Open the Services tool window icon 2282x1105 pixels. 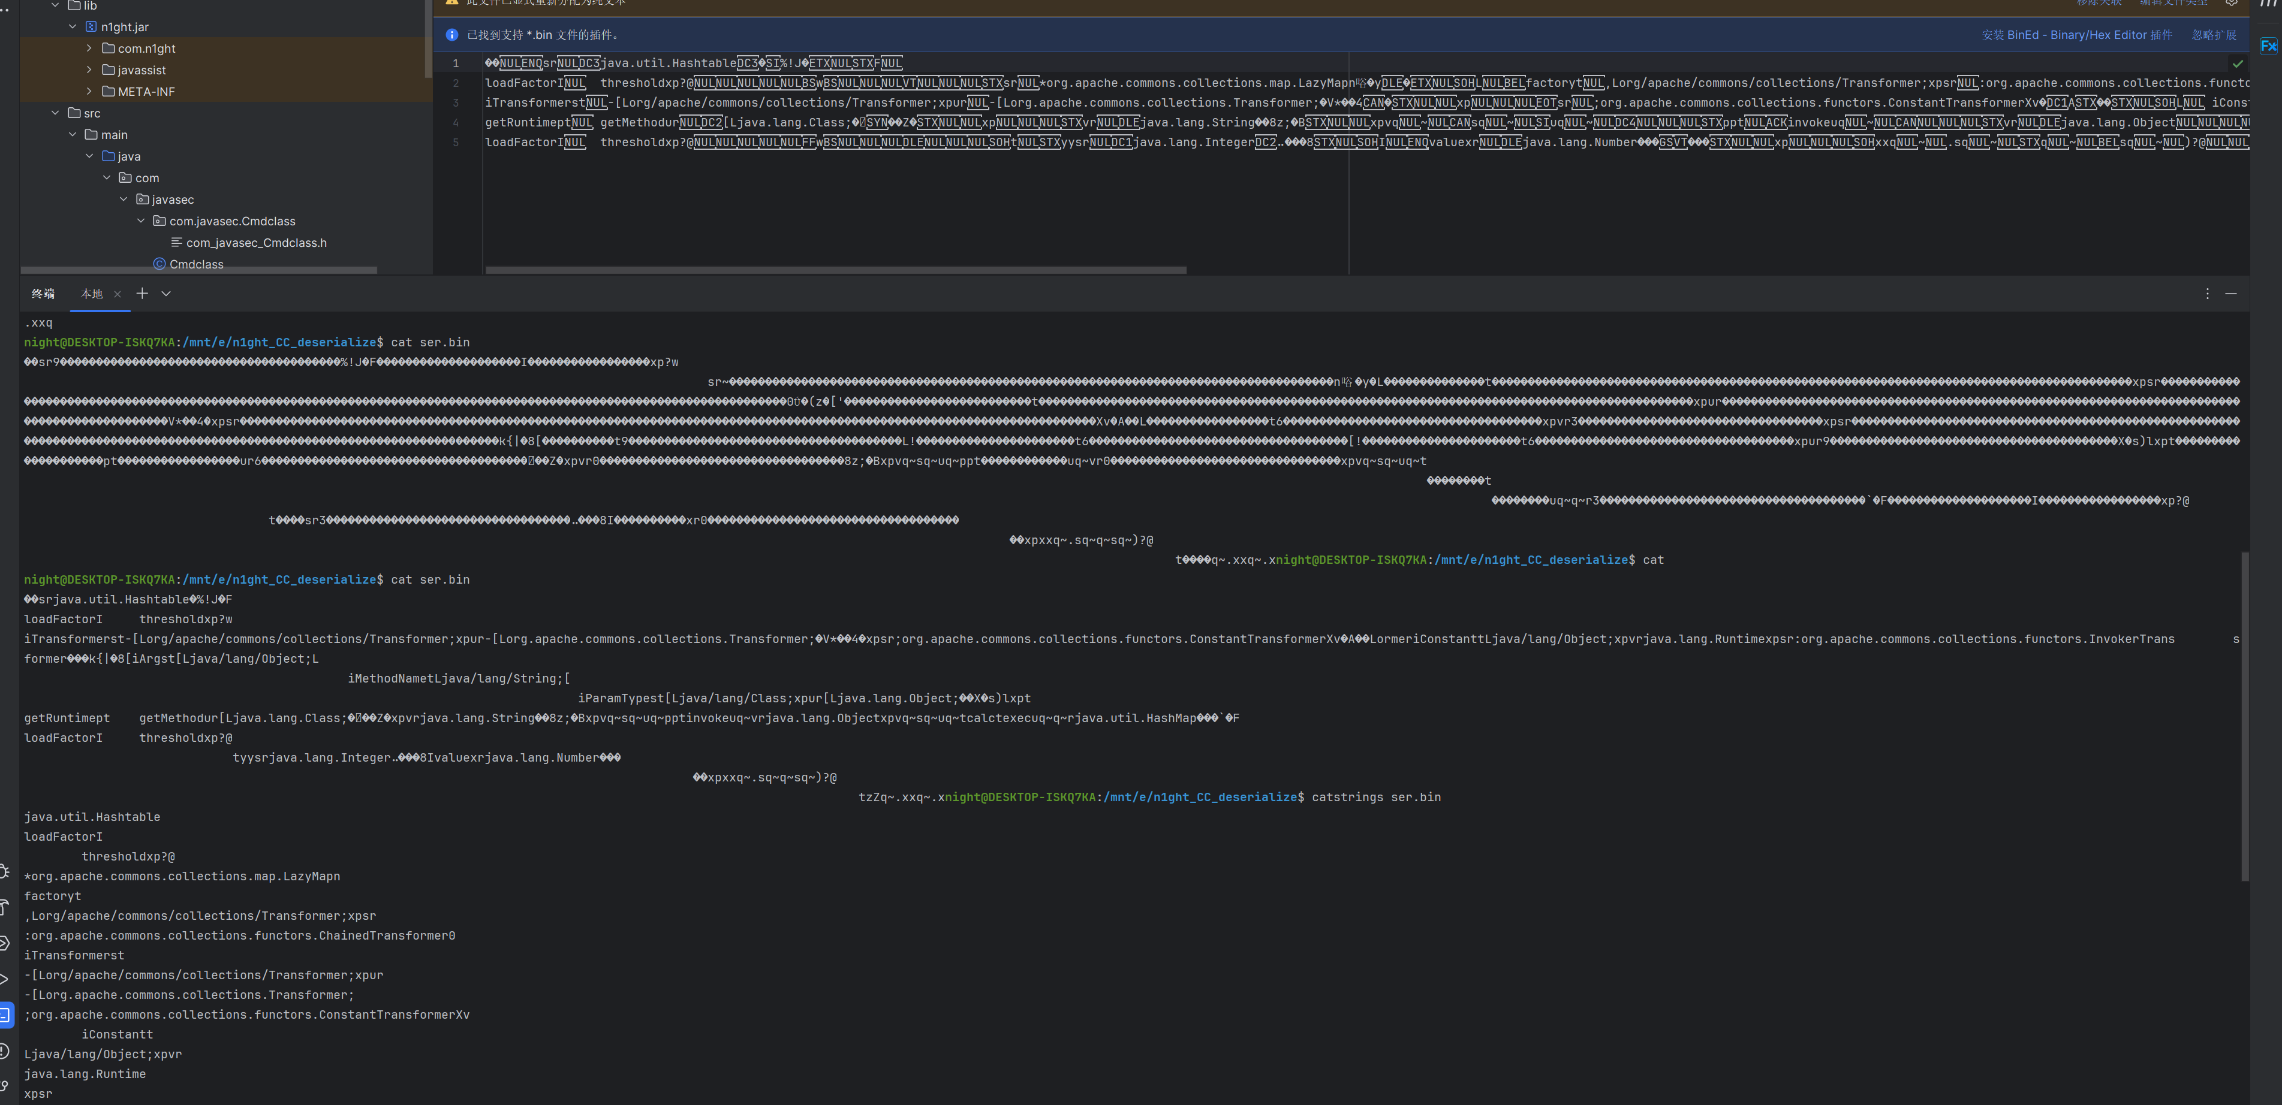pyautogui.click(x=4, y=943)
